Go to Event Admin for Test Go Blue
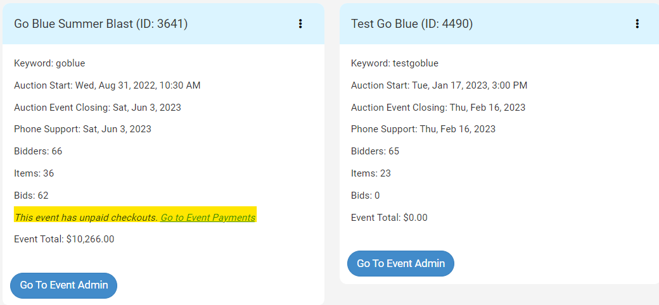 400,263
